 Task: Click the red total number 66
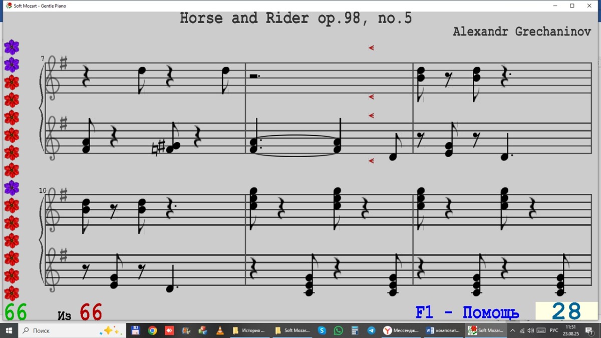(91, 312)
